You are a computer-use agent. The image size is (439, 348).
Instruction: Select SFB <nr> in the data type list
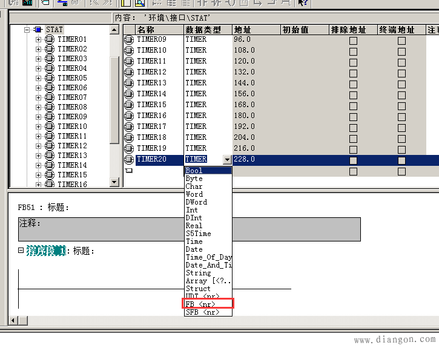(208, 312)
